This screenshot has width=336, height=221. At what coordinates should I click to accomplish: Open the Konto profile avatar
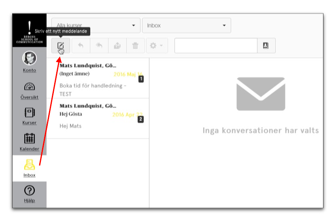(30, 58)
